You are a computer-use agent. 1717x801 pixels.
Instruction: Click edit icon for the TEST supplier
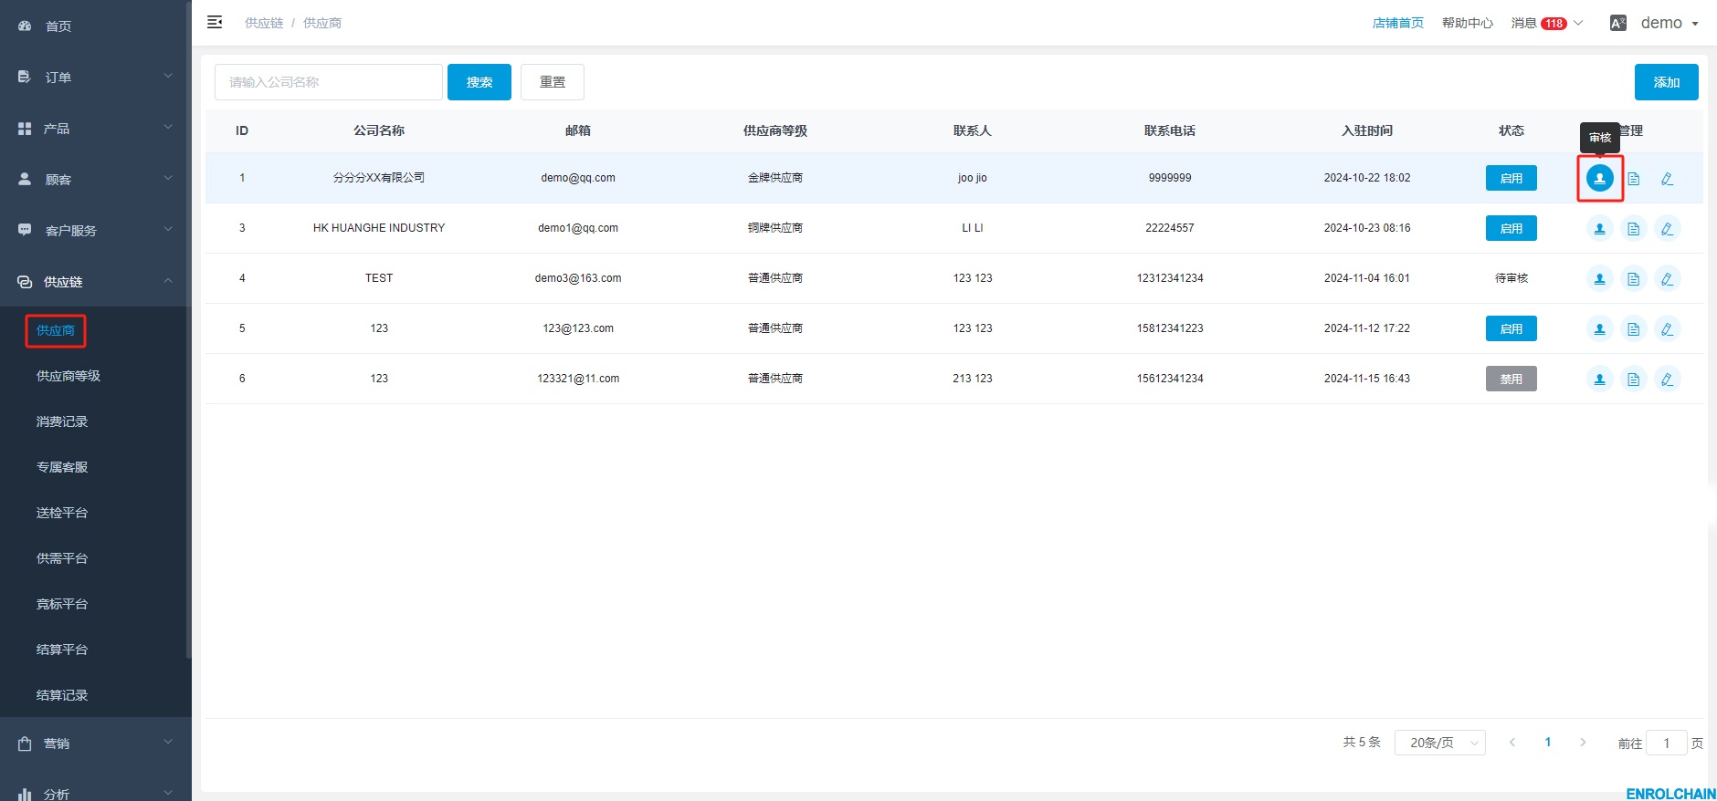pyautogui.click(x=1667, y=278)
